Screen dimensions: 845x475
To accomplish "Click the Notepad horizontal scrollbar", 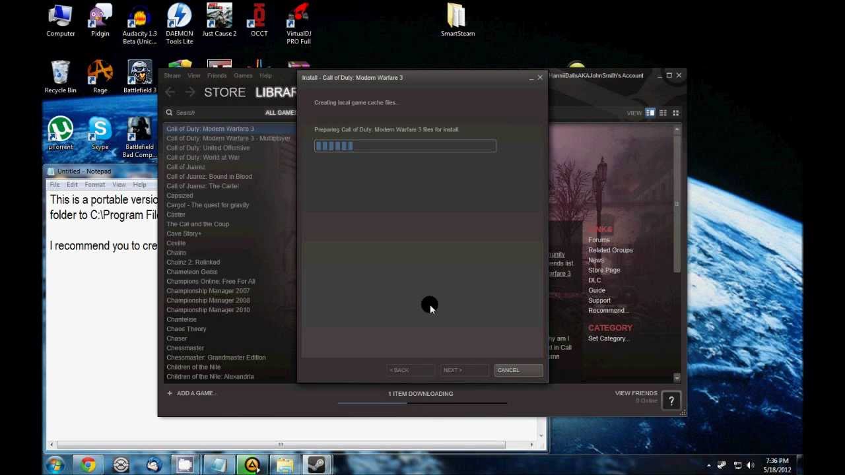I will click(x=281, y=445).
